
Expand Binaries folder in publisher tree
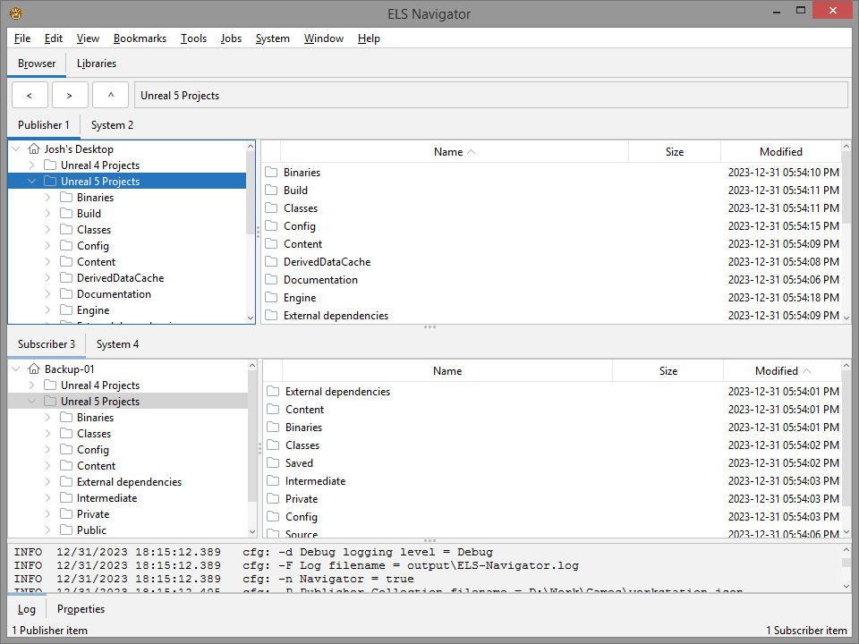47,198
